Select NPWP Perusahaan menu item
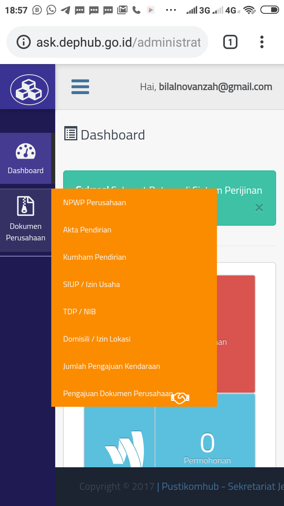 tap(95, 203)
